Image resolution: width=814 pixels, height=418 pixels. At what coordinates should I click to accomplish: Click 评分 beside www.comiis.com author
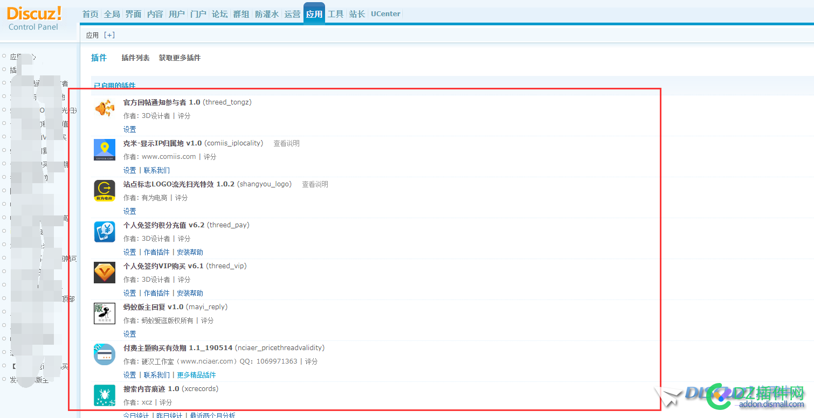[210, 157]
